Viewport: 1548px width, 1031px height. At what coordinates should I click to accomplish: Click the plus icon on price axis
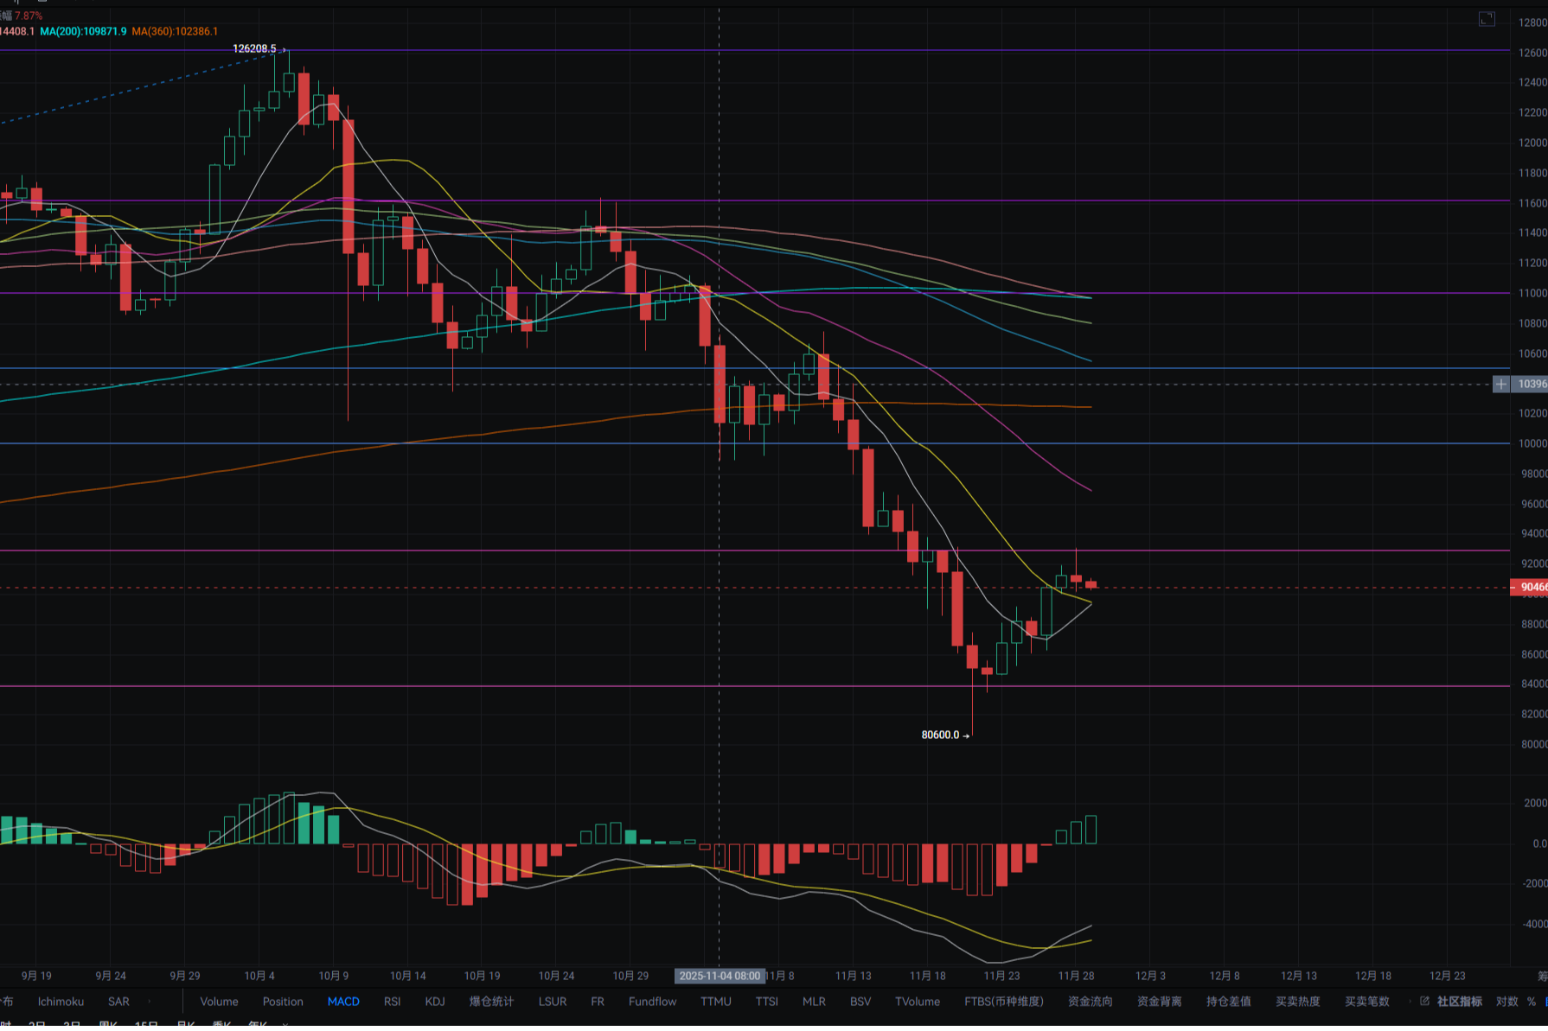1501,384
